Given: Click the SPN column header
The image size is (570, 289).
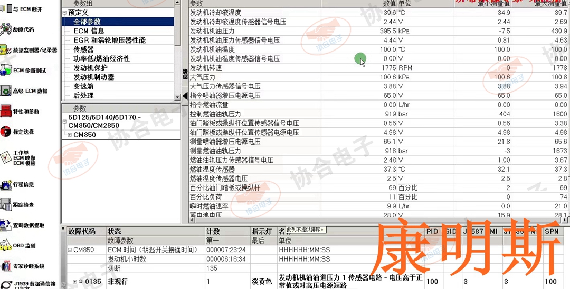Looking at the screenshot, I should [553, 231].
